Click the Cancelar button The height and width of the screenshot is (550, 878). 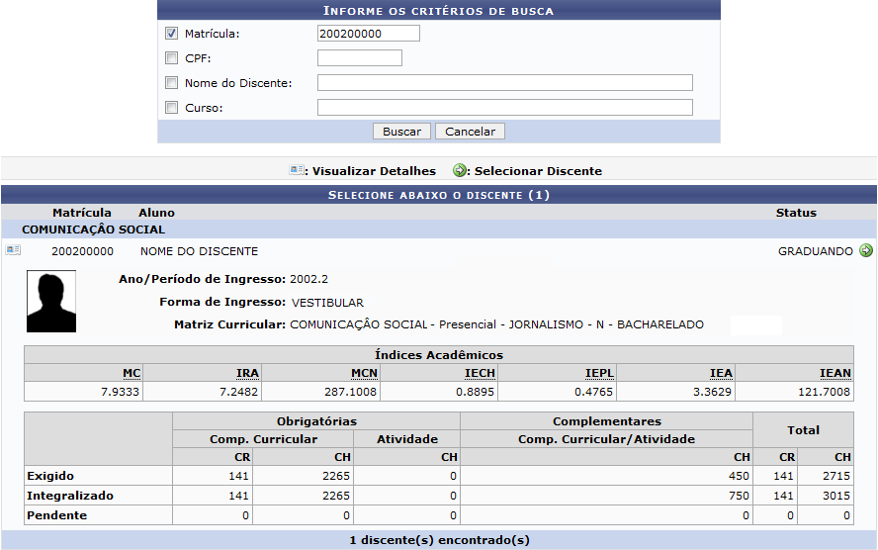[470, 132]
